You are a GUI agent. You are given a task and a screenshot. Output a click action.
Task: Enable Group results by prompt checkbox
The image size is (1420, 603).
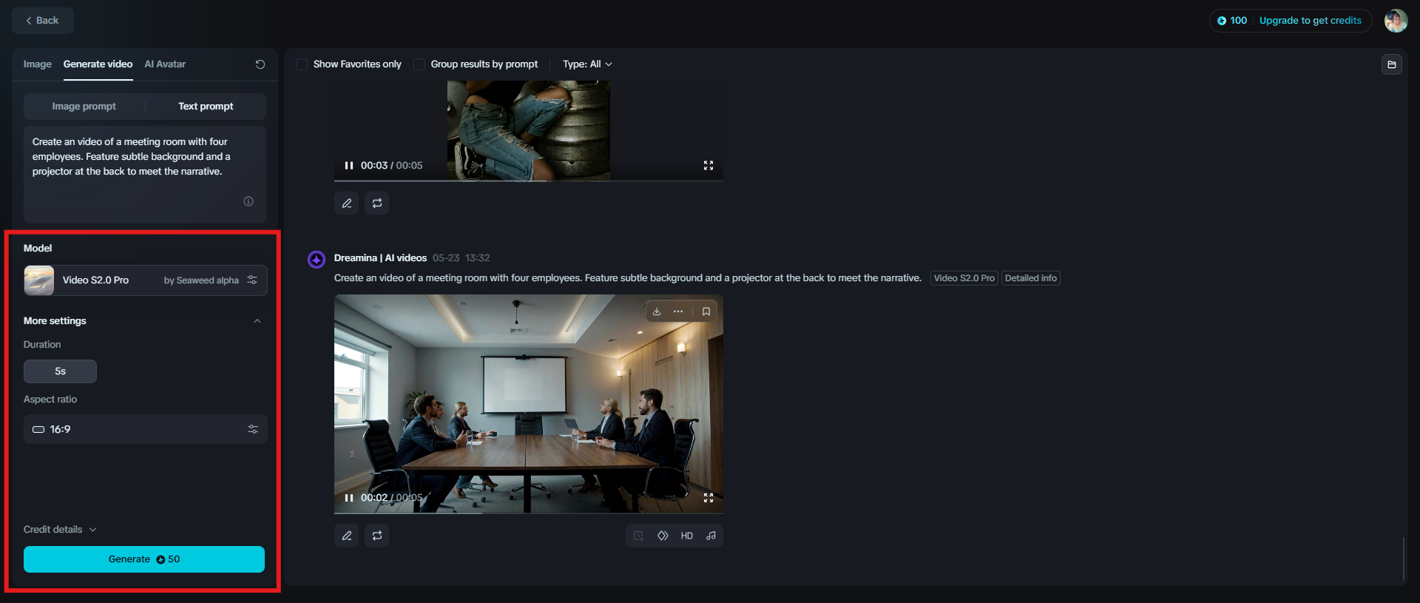[x=419, y=64]
